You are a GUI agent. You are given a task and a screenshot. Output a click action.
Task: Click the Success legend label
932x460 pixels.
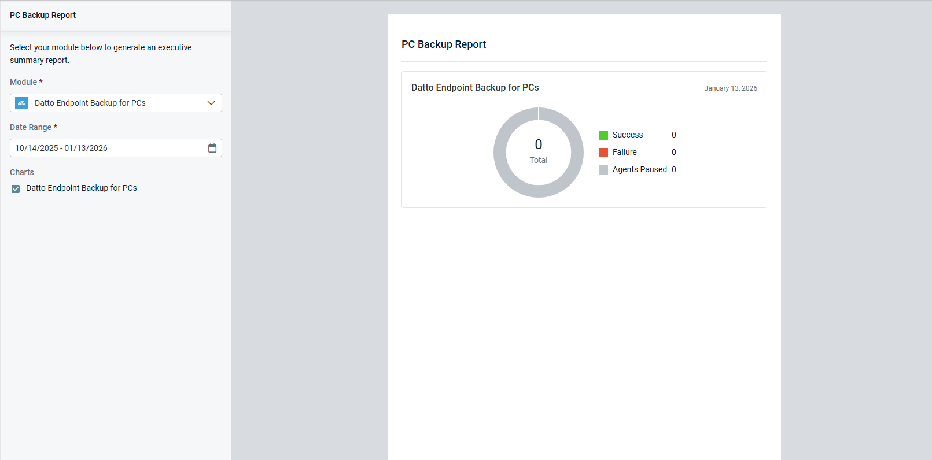coord(628,135)
